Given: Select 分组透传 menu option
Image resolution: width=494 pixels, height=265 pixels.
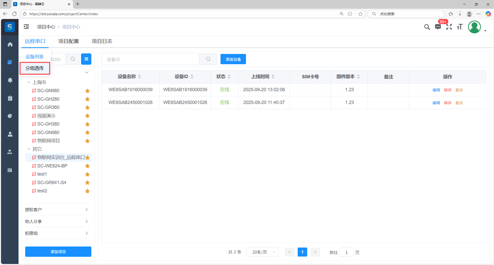Looking at the screenshot, I should 35,68.
